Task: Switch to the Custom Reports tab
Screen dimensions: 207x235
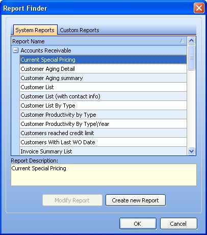Action: click(x=80, y=30)
